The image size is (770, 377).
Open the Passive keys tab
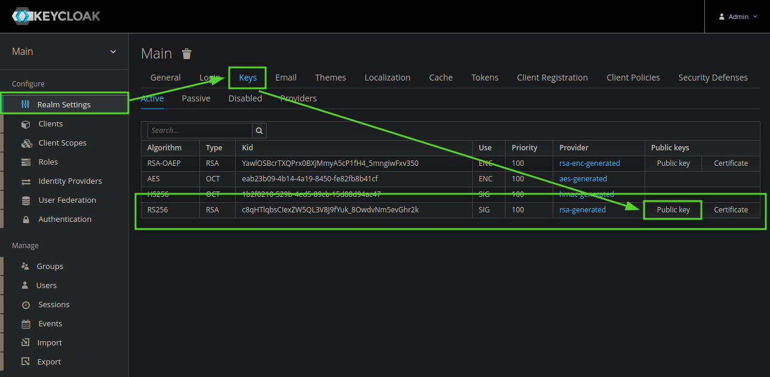[x=196, y=98]
